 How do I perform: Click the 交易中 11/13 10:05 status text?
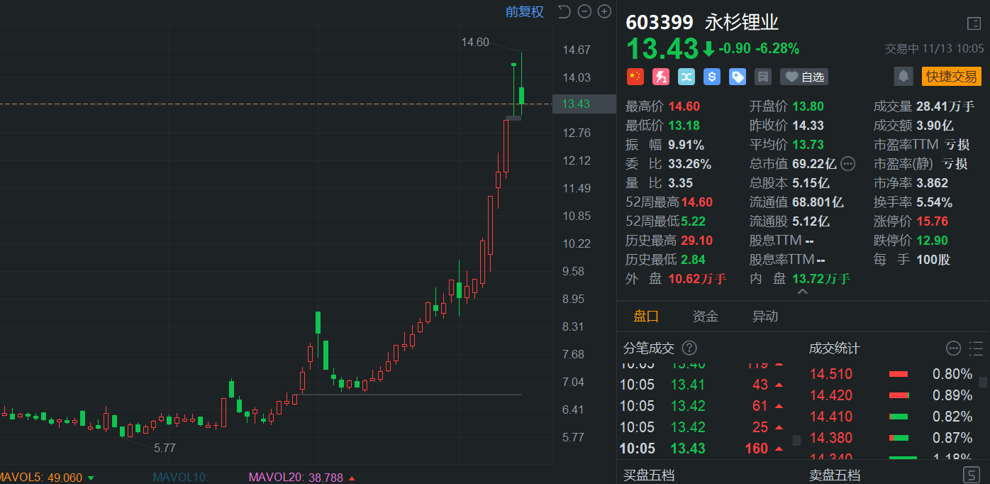point(934,48)
